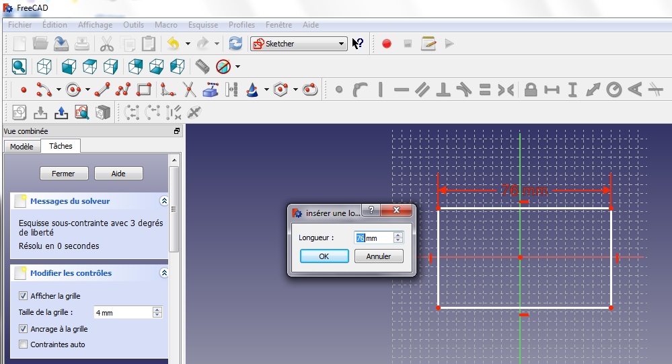This screenshot has width=672, height=364.
Task: Click the macro recording red button
Action: pyautogui.click(x=387, y=44)
